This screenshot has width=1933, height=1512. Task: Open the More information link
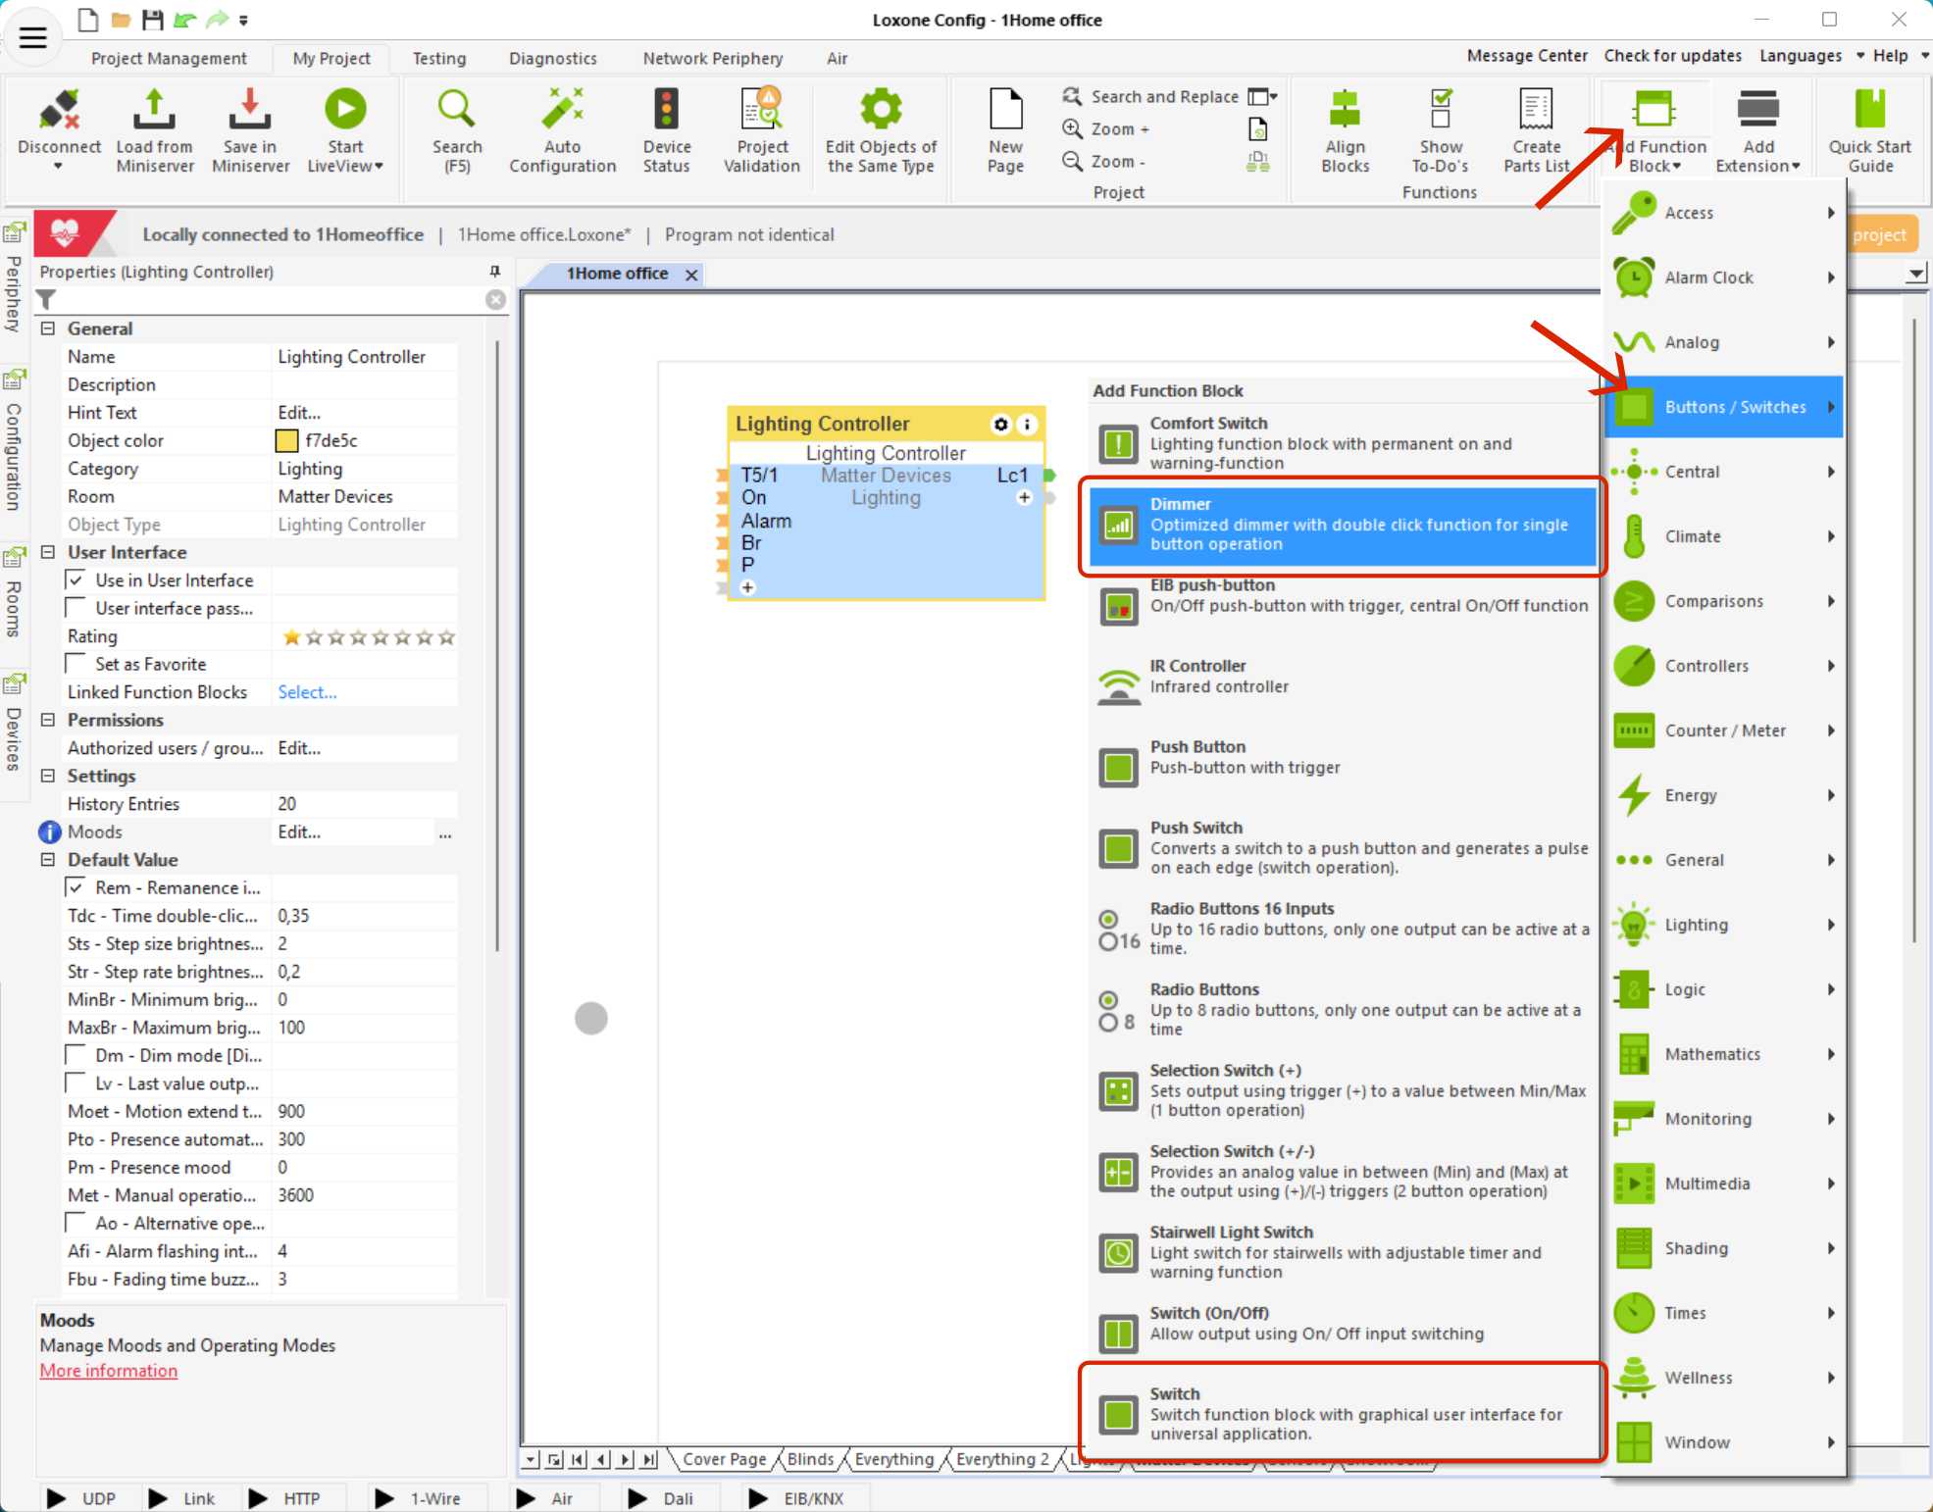point(109,1371)
